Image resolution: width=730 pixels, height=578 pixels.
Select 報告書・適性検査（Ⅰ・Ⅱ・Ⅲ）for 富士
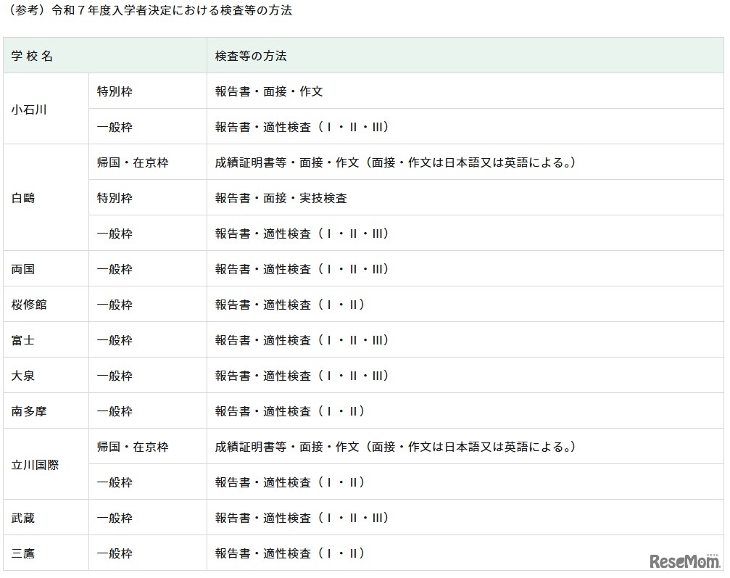[x=299, y=339]
